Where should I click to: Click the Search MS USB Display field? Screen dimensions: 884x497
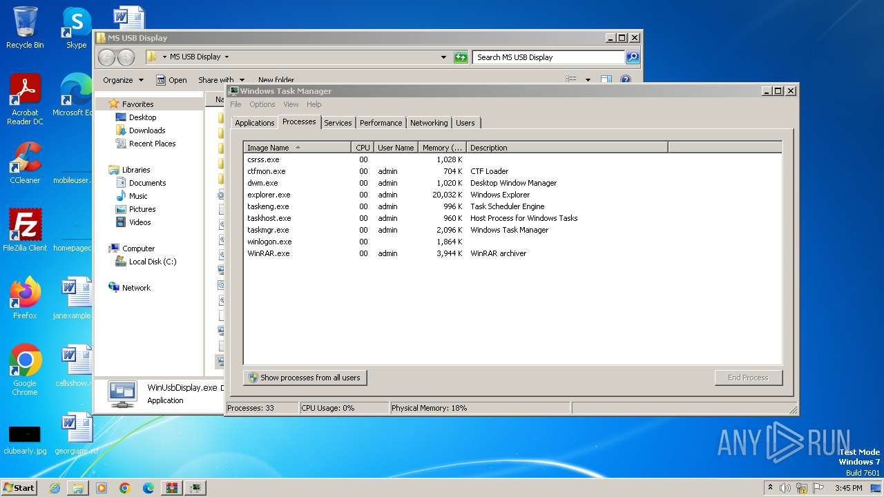(548, 57)
